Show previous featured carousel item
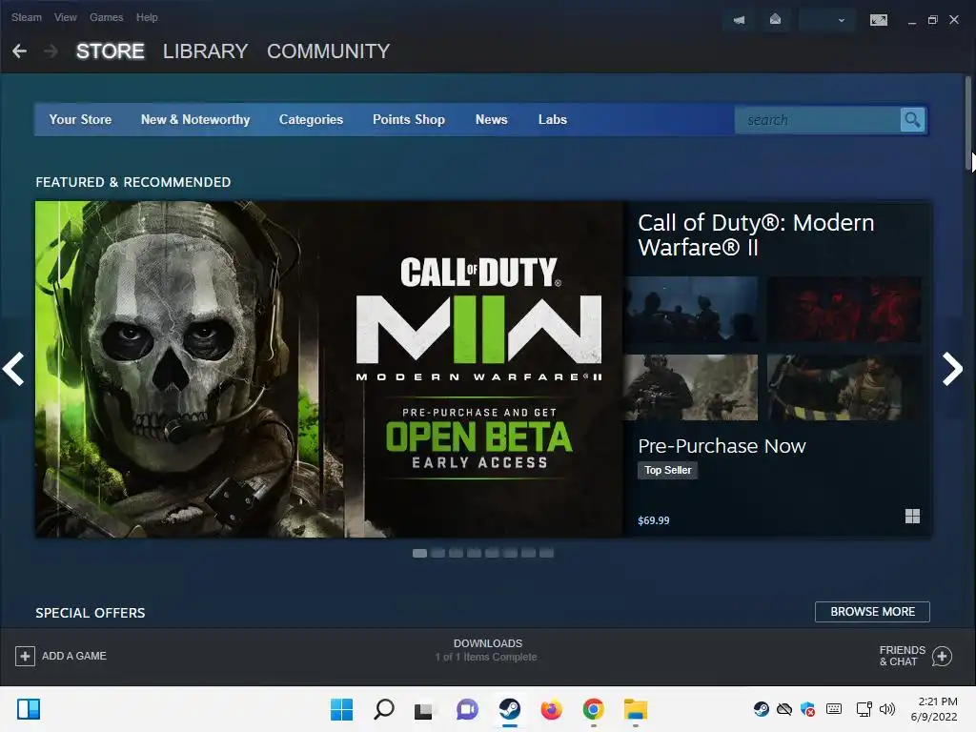Screen dimensions: 976x732 13,369
